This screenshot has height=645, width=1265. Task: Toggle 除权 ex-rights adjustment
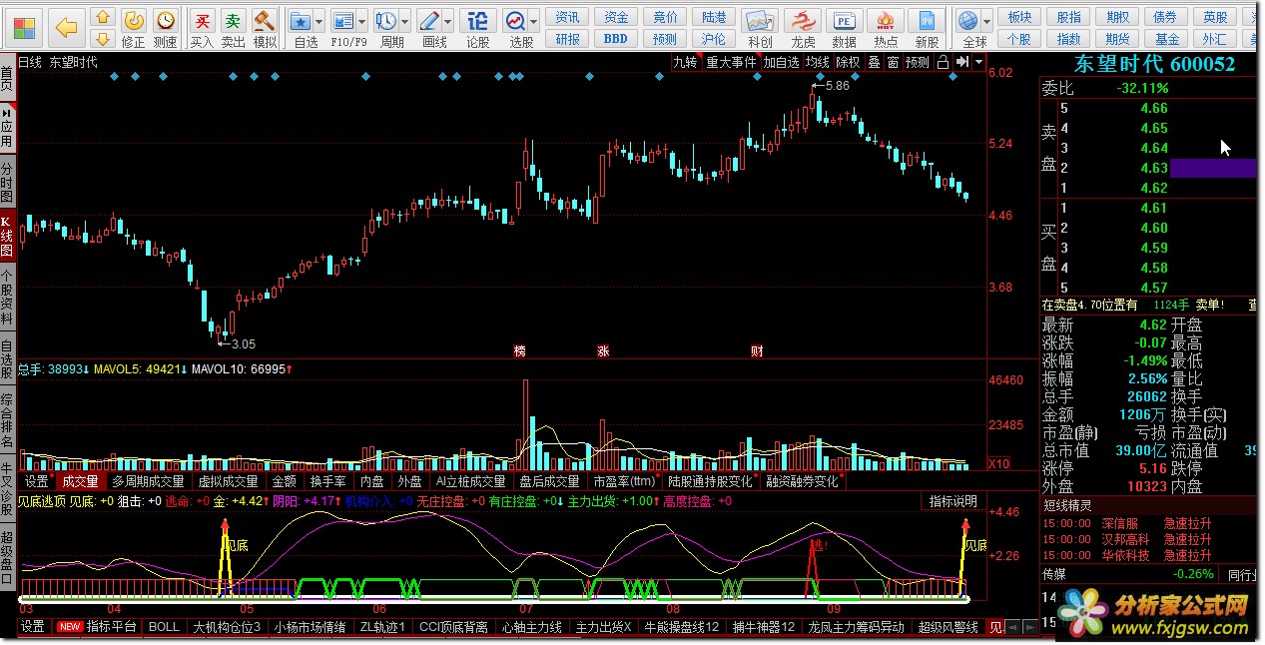point(848,62)
